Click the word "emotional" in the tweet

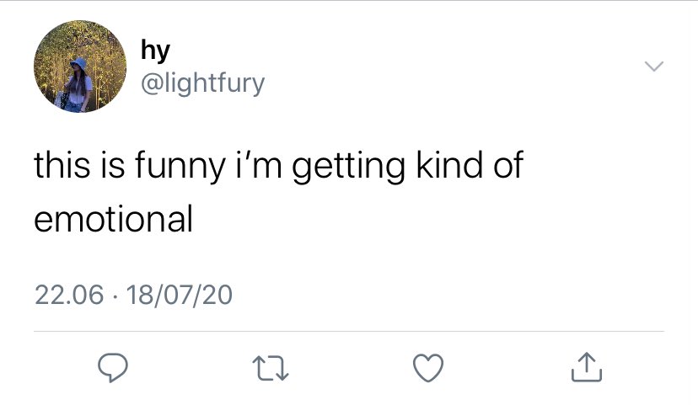click(x=114, y=219)
